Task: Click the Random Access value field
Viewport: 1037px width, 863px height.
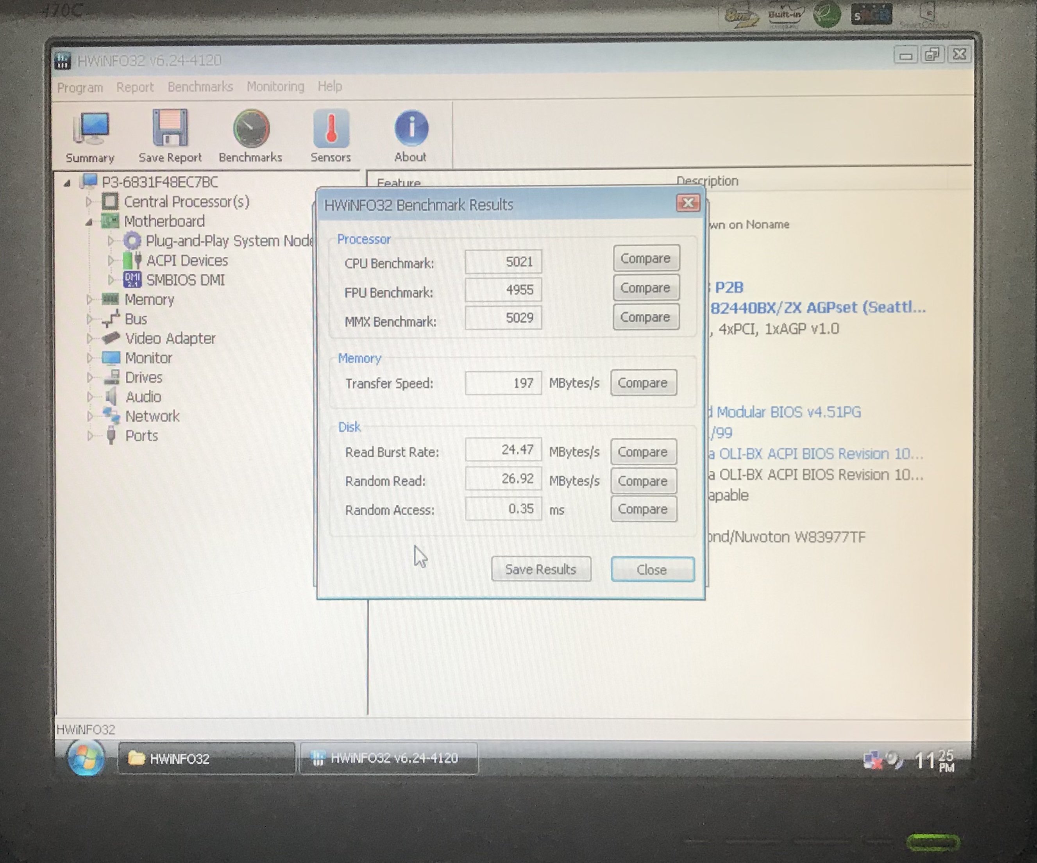Action: pyautogui.click(x=503, y=509)
